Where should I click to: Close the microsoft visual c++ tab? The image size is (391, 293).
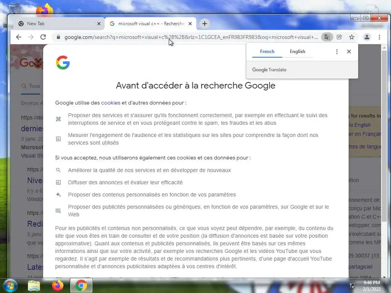tap(190, 24)
